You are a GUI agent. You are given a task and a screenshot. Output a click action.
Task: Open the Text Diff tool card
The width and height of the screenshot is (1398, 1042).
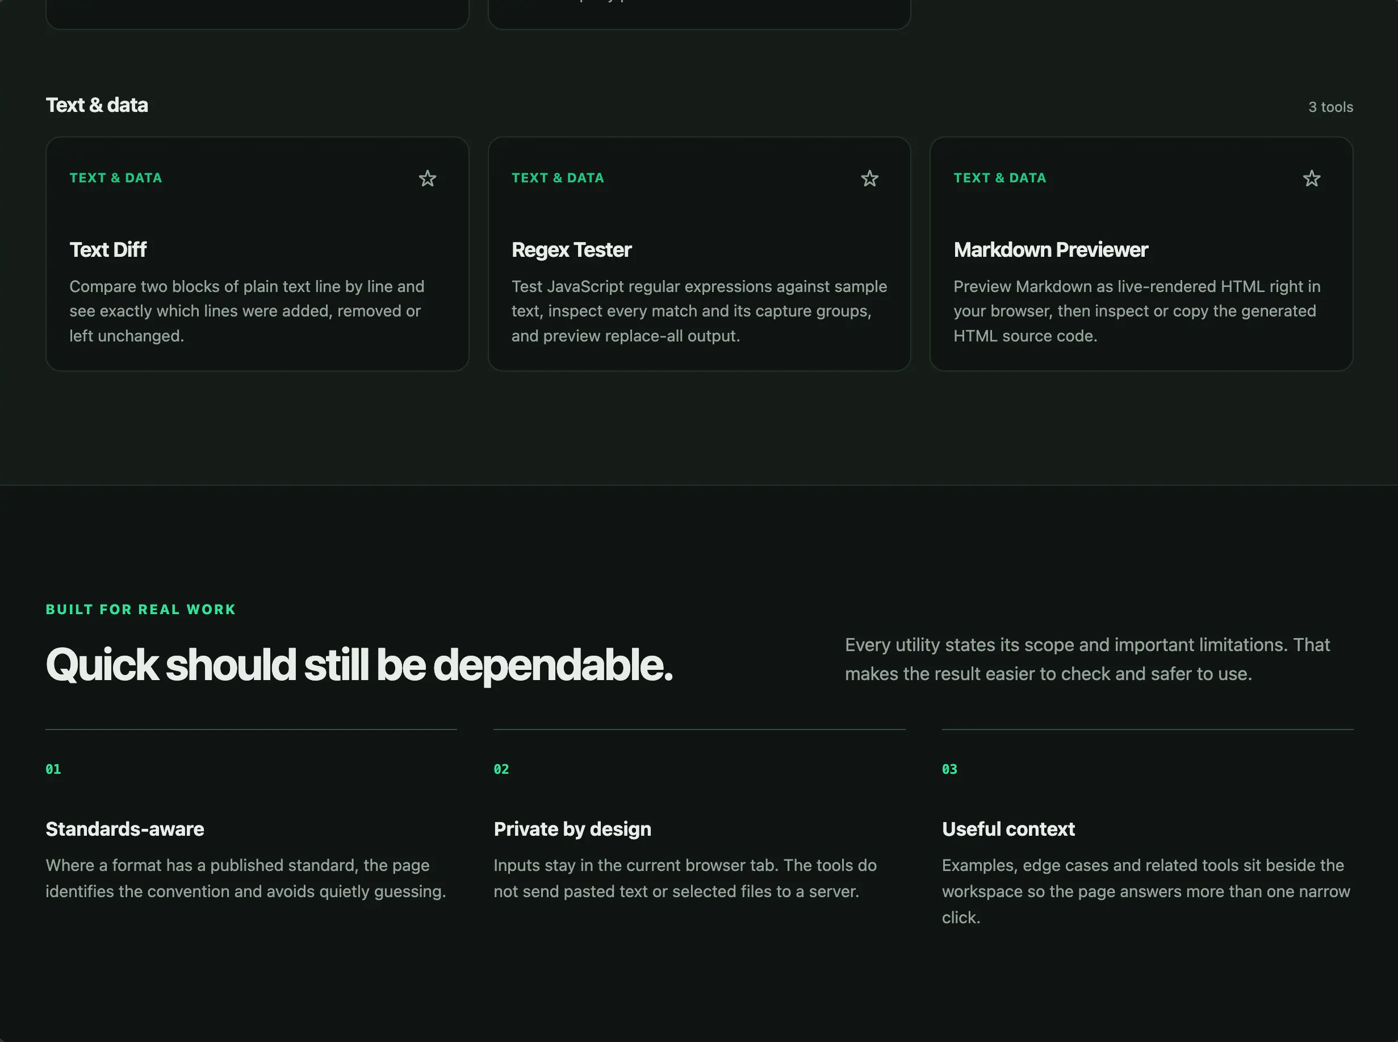click(x=257, y=253)
